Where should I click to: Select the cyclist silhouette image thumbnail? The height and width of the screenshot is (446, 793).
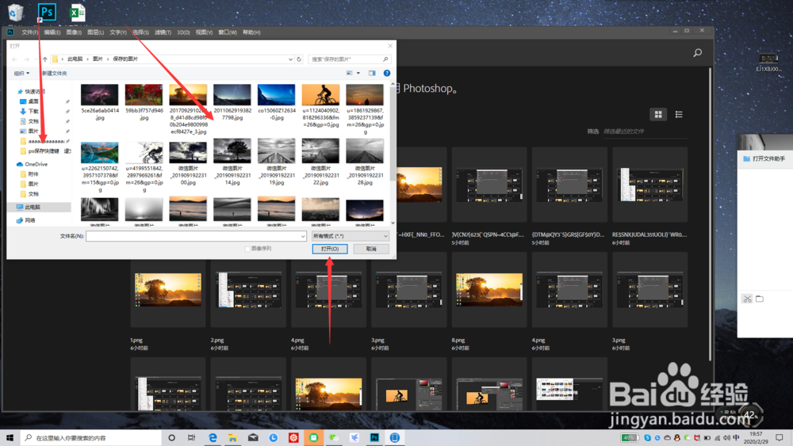pyautogui.click(x=320, y=96)
